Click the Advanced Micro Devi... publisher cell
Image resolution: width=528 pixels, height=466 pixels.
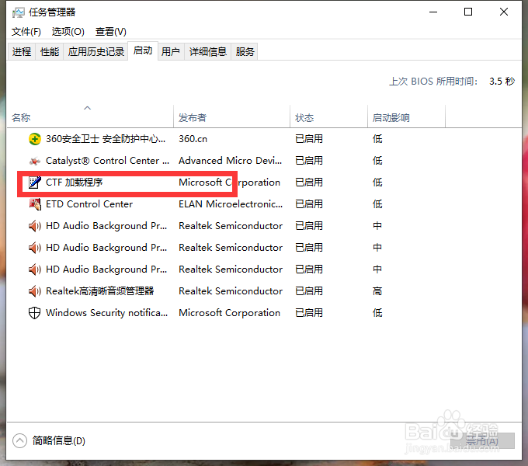click(x=230, y=161)
